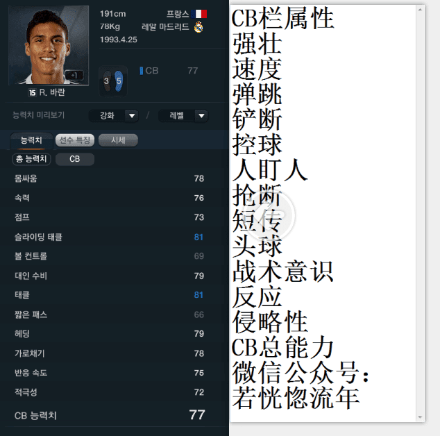Open the 강화 dropdown
This screenshot has width=440, height=436.
coord(114,116)
